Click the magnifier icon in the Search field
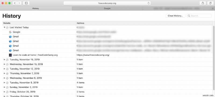Screen dimensions: 215x97 (x=189, y=16)
